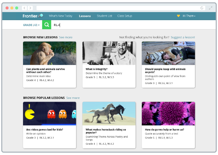
Task: Click the browser back arrow
Action: pos(24,8)
